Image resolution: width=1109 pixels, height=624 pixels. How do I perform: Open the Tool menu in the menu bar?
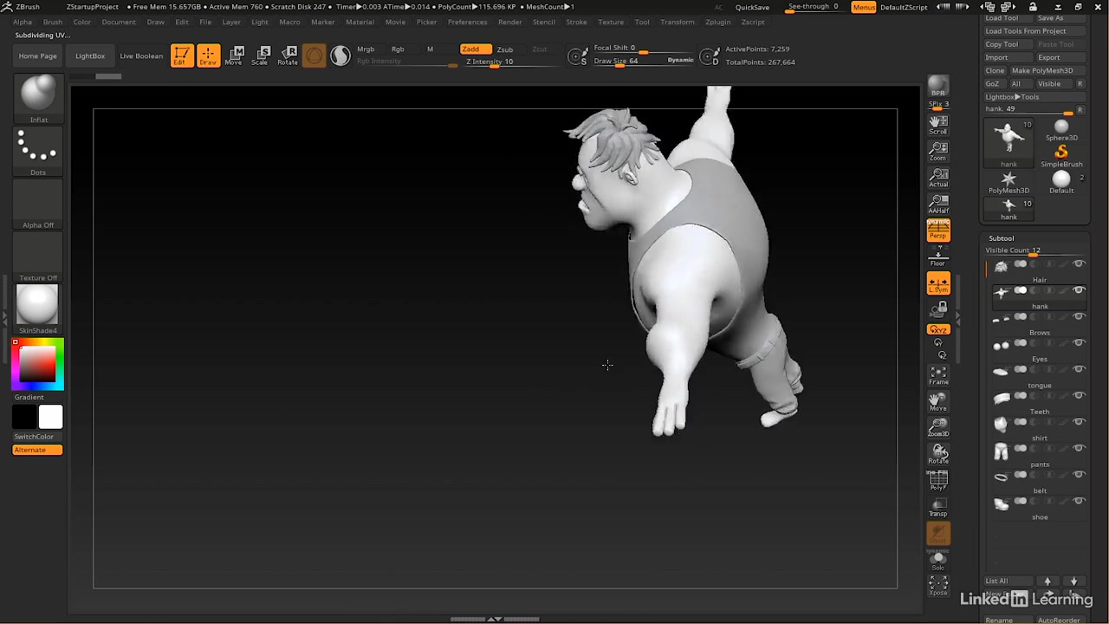tap(642, 22)
